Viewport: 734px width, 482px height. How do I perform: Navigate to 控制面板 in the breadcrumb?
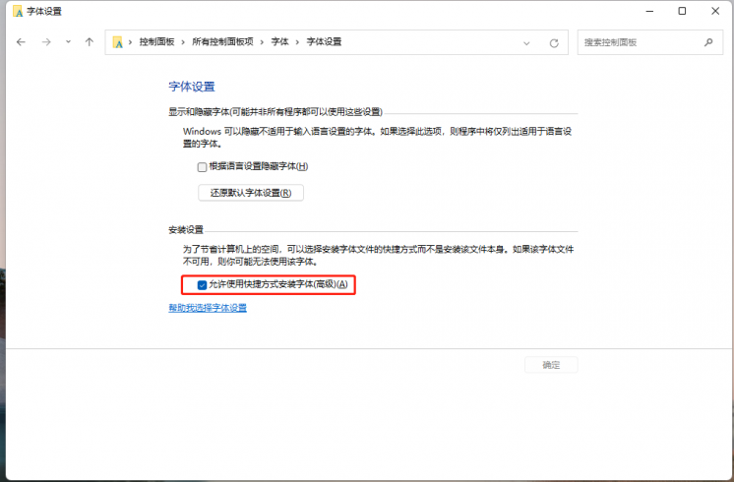155,43
